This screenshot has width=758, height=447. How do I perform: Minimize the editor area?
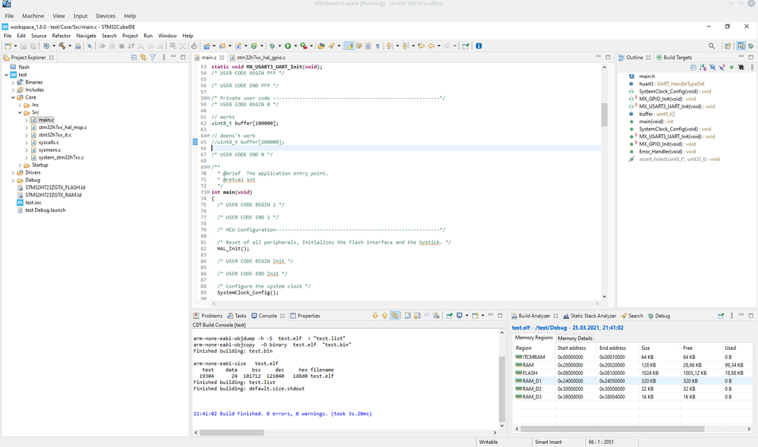click(x=598, y=57)
